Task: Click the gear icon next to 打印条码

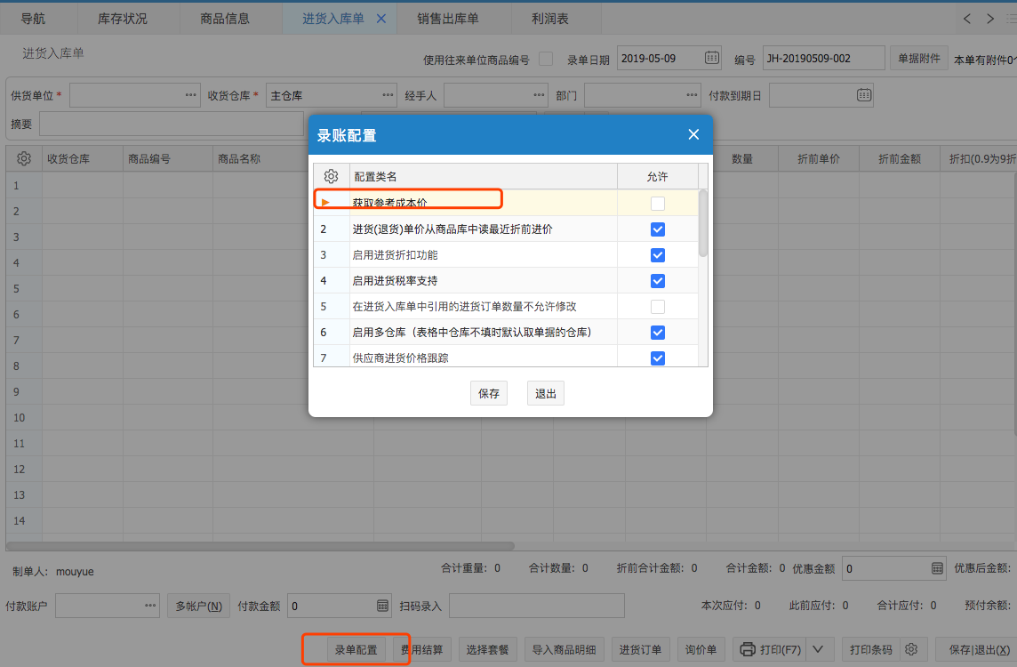Action: 912,648
